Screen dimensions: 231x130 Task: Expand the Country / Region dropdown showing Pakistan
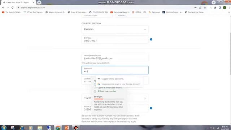tap(115, 29)
